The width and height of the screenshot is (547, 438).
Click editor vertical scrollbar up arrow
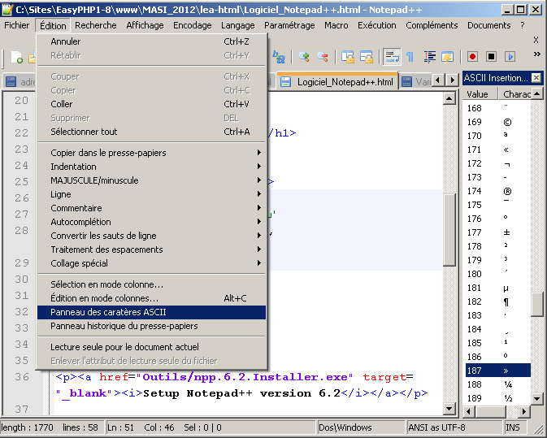click(449, 98)
